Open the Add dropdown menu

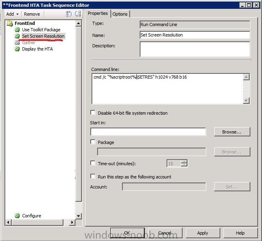click(12, 14)
